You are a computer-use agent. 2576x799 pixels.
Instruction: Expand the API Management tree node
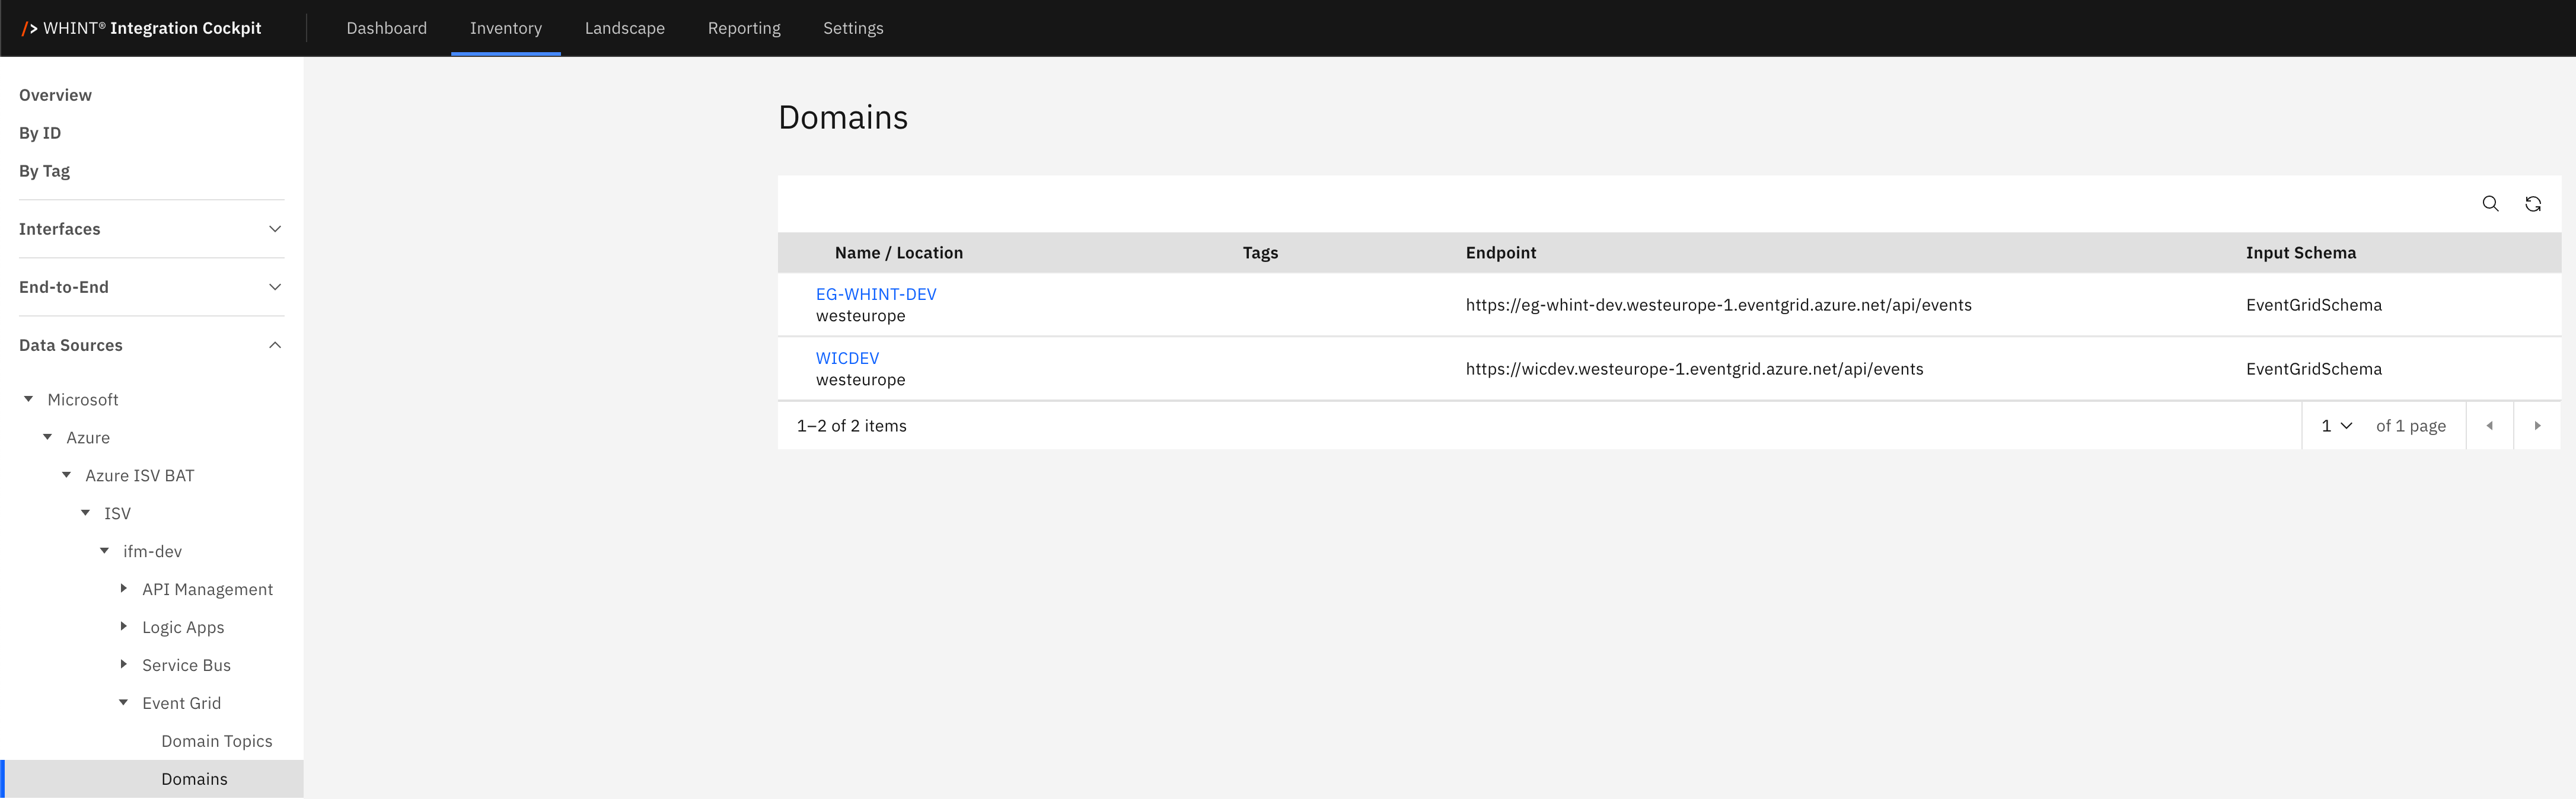(124, 589)
